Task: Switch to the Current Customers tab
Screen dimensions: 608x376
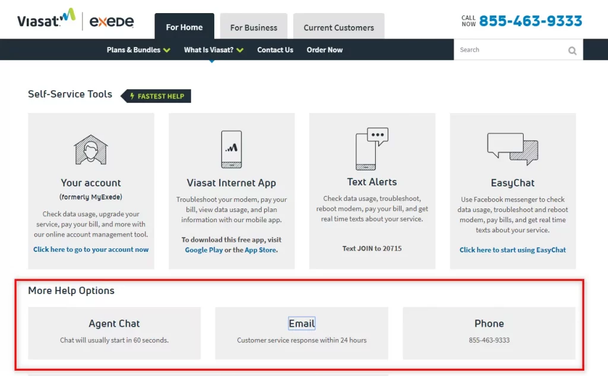Action: pyautogui.click(x=338, y=26)
